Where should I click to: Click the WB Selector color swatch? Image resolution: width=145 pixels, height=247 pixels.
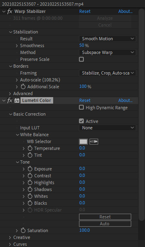pyautogui.click(x=83, y=141)
